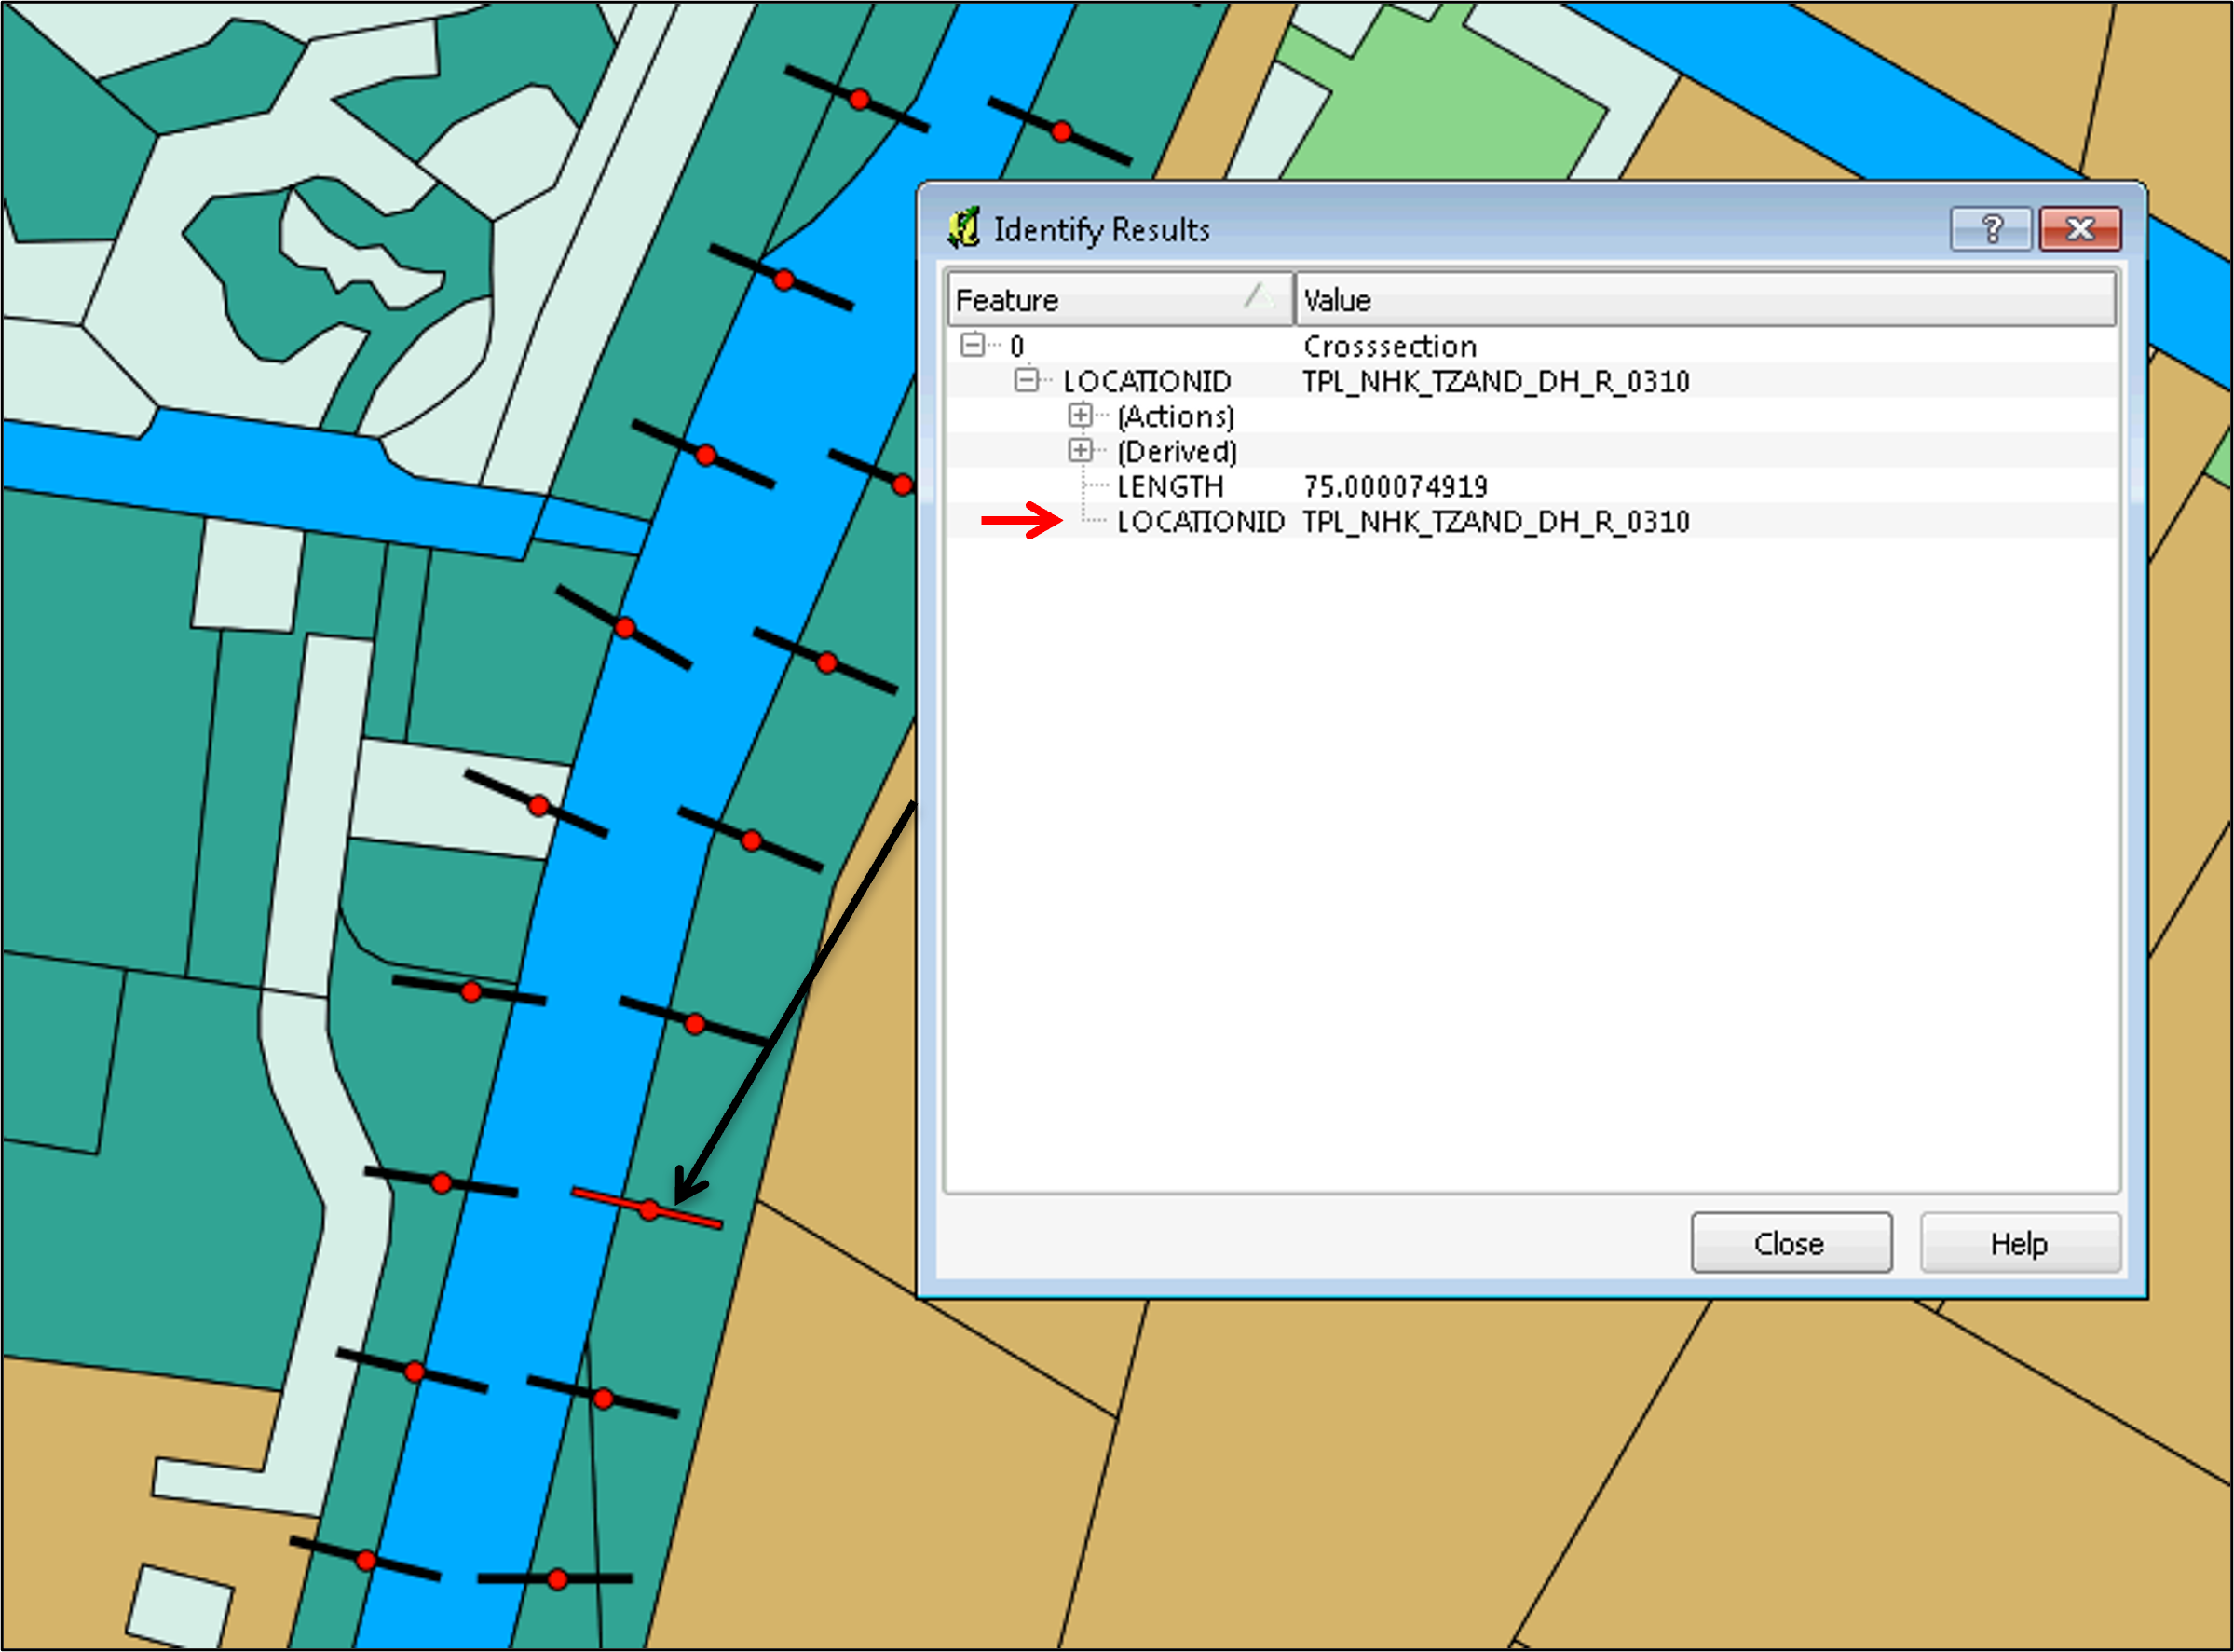Click the Identify Results dialog icon

tap(963, 229)
